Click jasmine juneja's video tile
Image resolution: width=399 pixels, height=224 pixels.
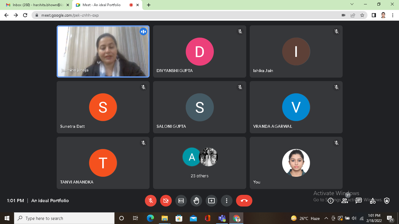103,51
